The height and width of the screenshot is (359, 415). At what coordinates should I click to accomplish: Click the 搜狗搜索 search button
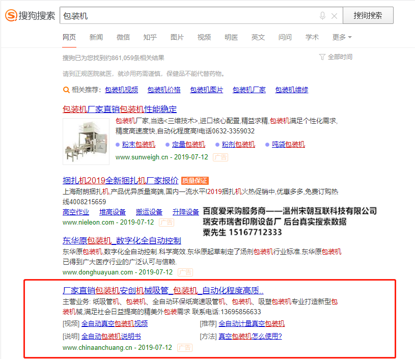(368, 15)
